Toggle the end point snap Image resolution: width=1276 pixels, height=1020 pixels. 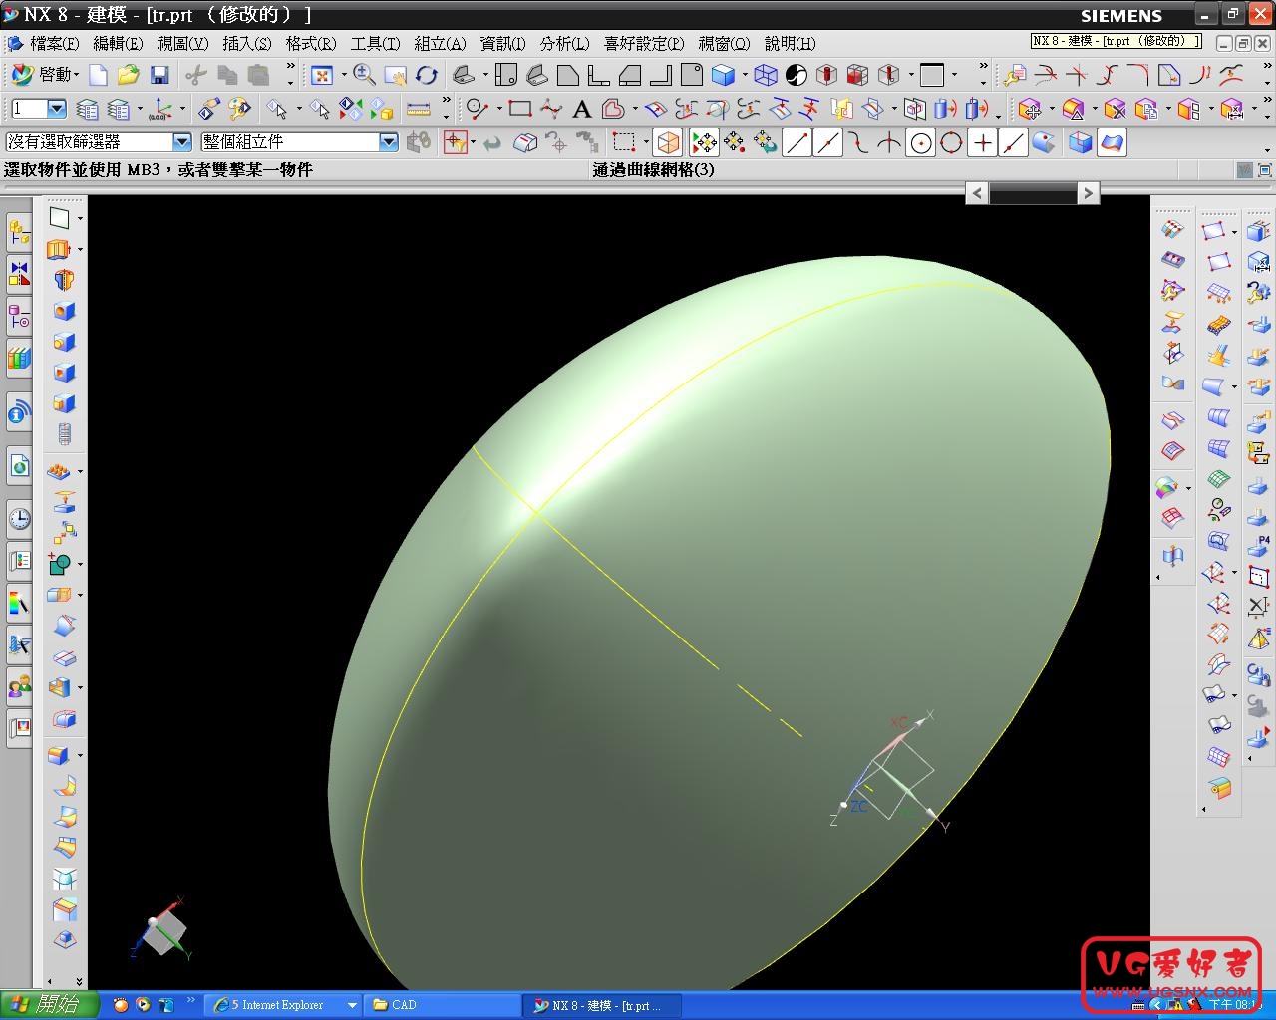point(797,143)
